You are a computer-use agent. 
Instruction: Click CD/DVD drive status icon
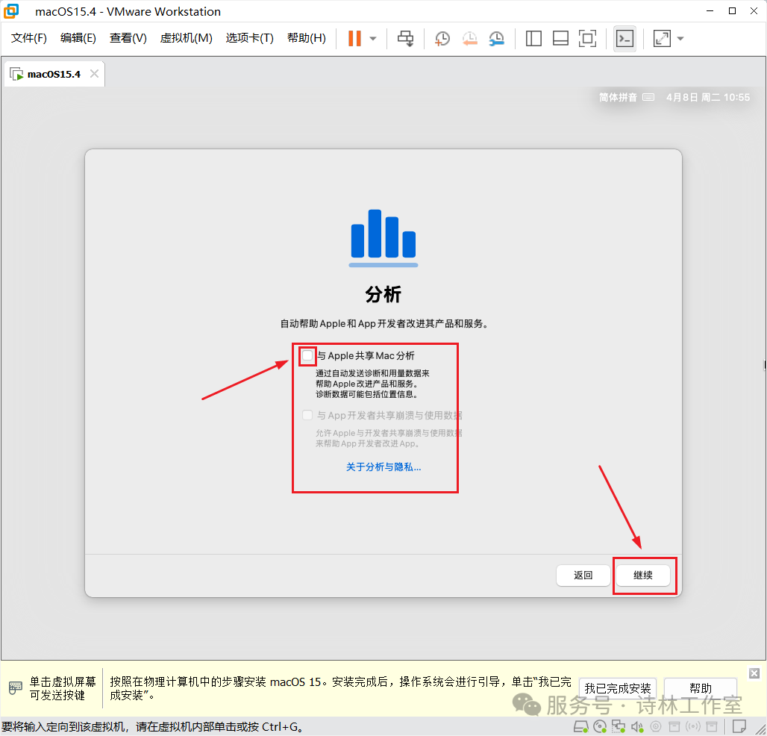click(600, 727)
